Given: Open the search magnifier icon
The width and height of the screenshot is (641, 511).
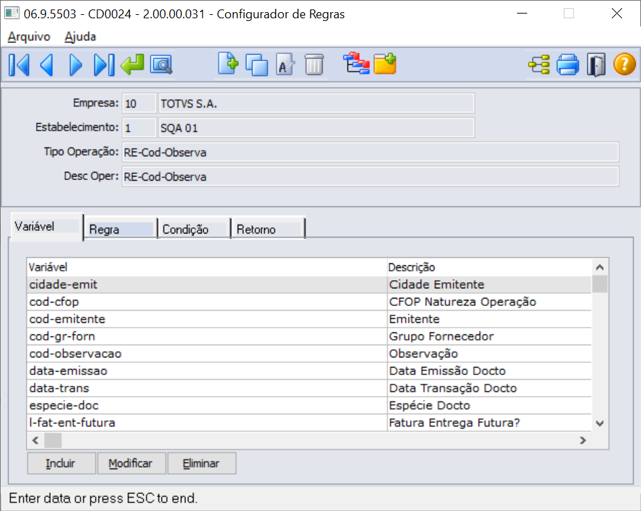Looking at the screenshot, I should coord(161,64).
